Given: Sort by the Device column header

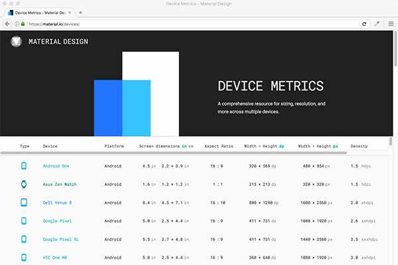Looking at the screenshot, I should point(50,146).
